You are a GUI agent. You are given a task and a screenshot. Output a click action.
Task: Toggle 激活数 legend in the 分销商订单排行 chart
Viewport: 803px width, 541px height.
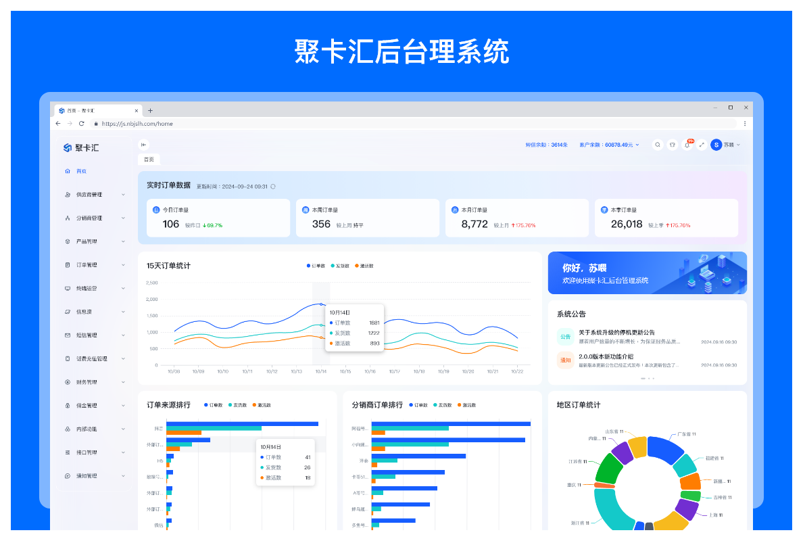pos(466,405)
